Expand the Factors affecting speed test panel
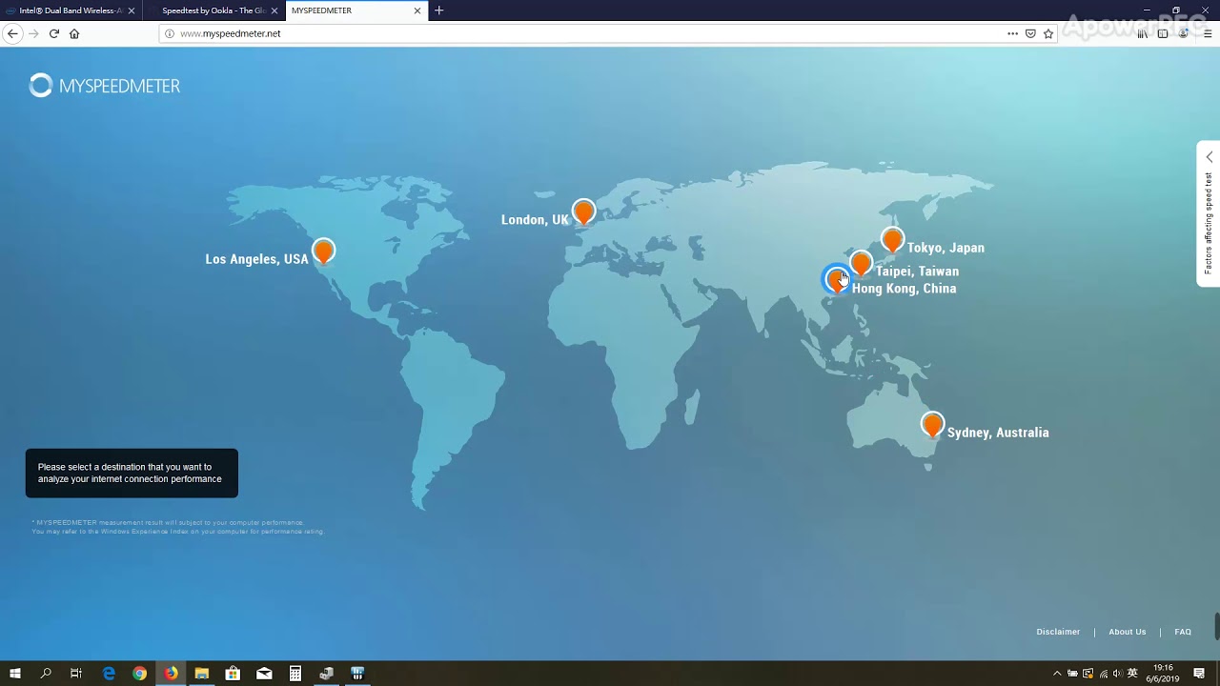 click(x=1209, y=213)
